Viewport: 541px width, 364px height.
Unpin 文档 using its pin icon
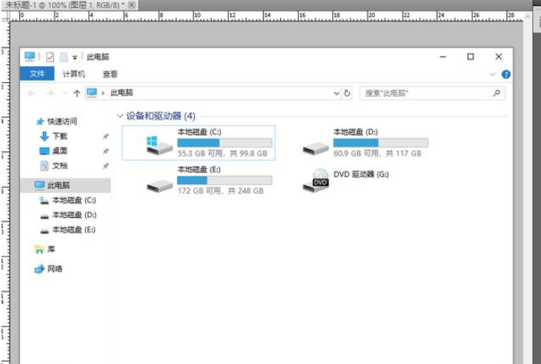[106, 166]
